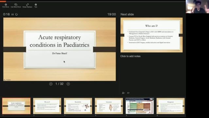Click into the 'Click to add notes' field
The width and height of the screenshot is (209, 118).
coord(130,56)
